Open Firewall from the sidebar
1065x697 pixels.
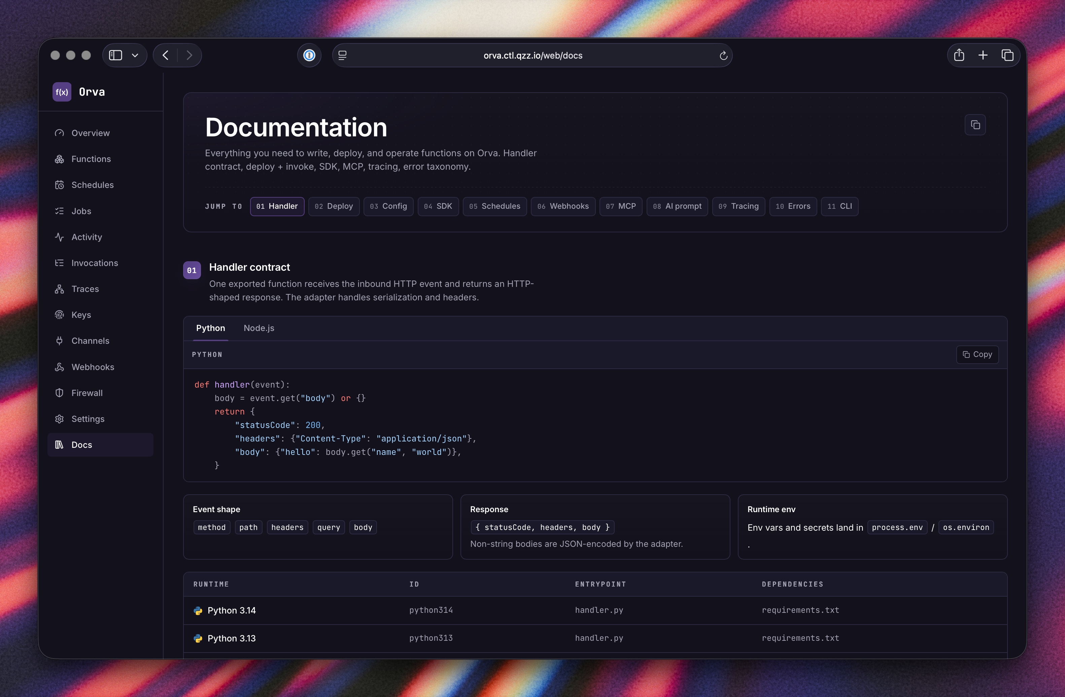point(100,393)
